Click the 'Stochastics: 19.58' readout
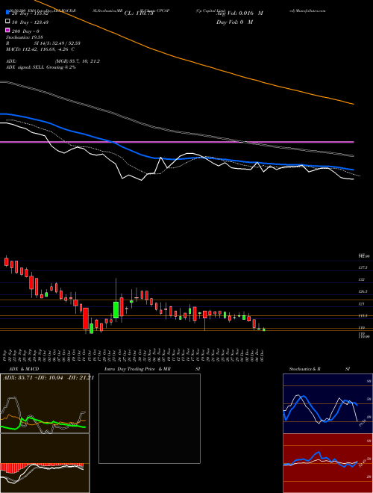The width and height of the screenshot is (373, 493). pyautogui.click(x=24, y=37)
